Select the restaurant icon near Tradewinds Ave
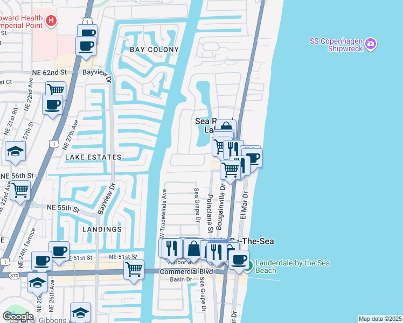The width and height of the screenshot is (403, 323). [x=172, y=248]
